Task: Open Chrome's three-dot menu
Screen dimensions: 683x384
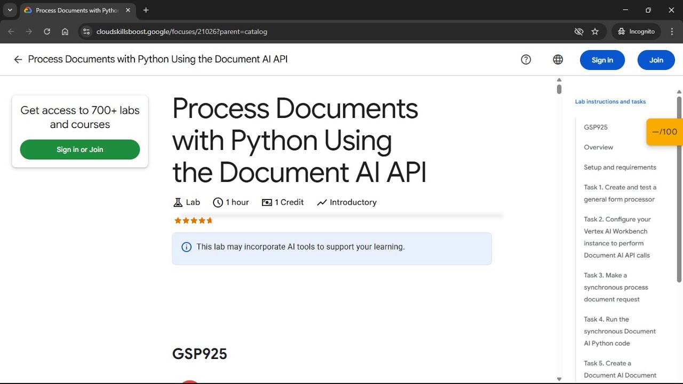Action: click(x=672, y=31)
